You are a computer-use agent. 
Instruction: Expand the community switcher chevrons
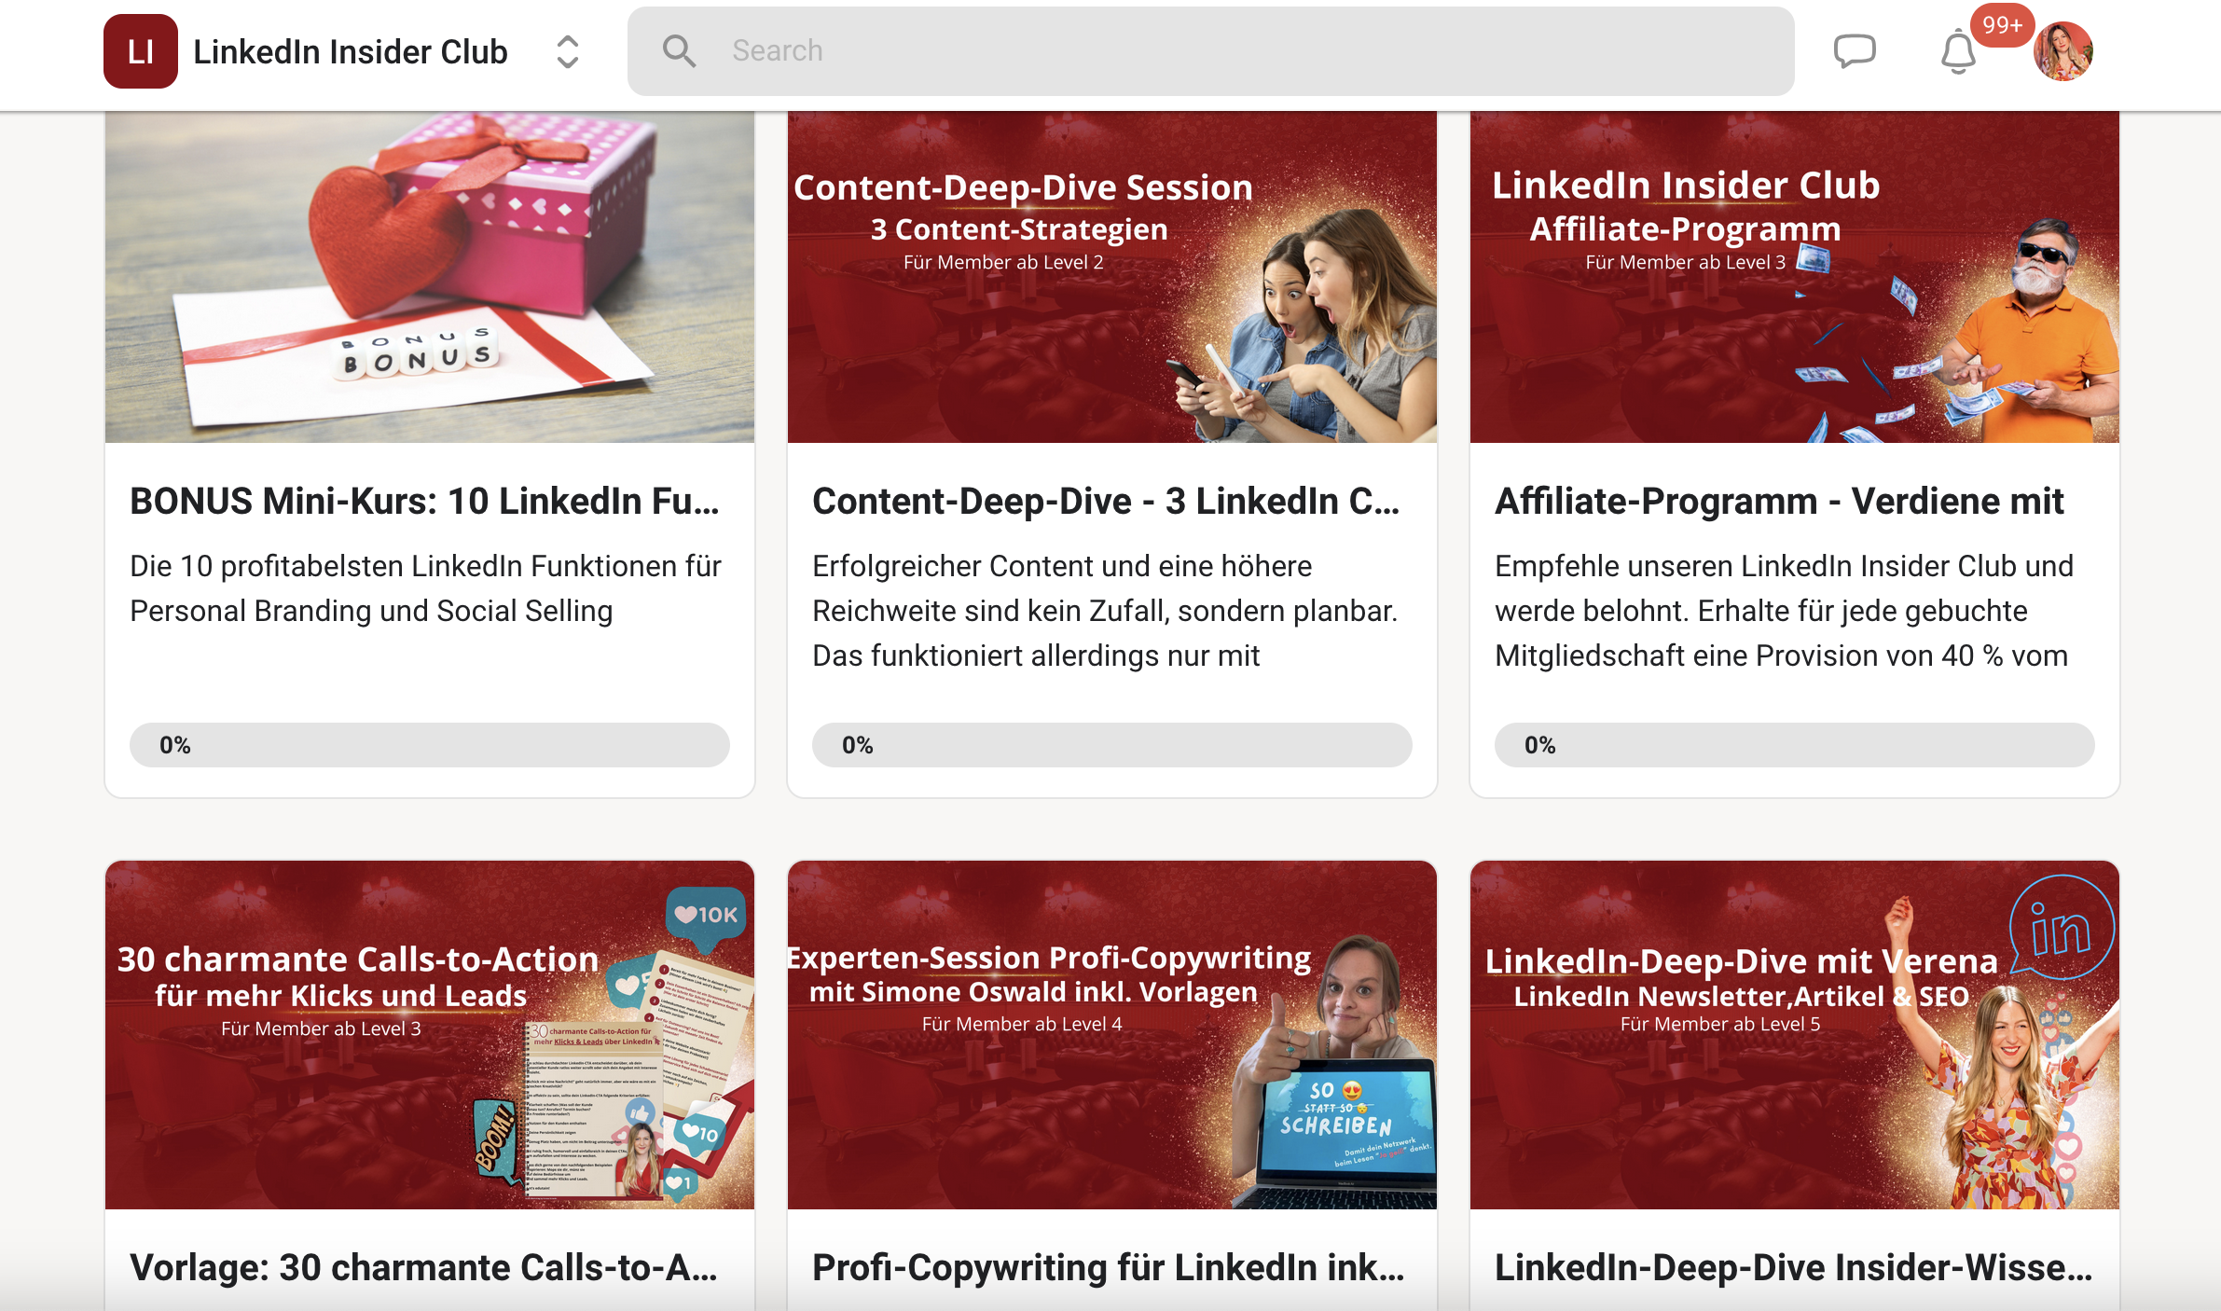pyautogui.click(x=567, y=52)
